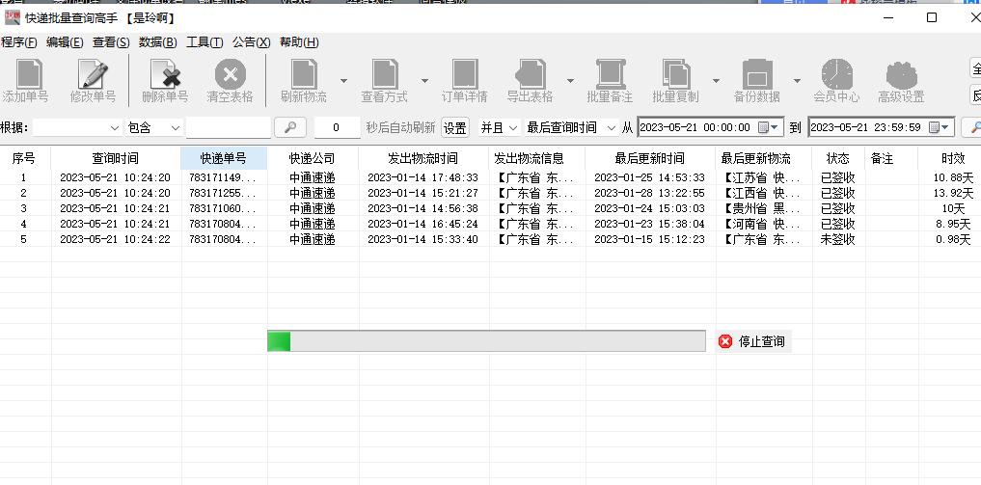Expand the 导出表格 dropdown arrow
981x485 pixels.
pyautogui.click(x=571, y=81)
